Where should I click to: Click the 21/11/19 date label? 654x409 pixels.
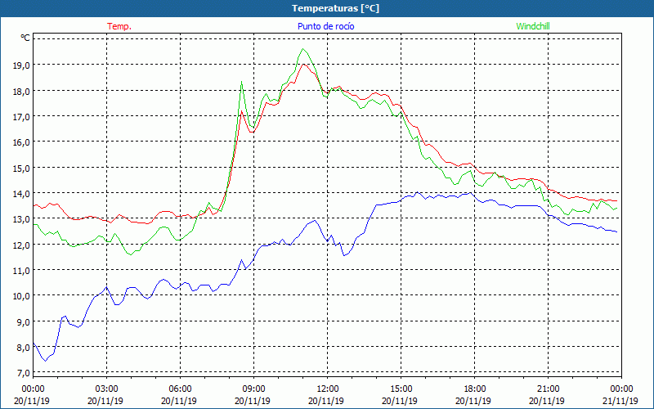click(x=620, y=401)
